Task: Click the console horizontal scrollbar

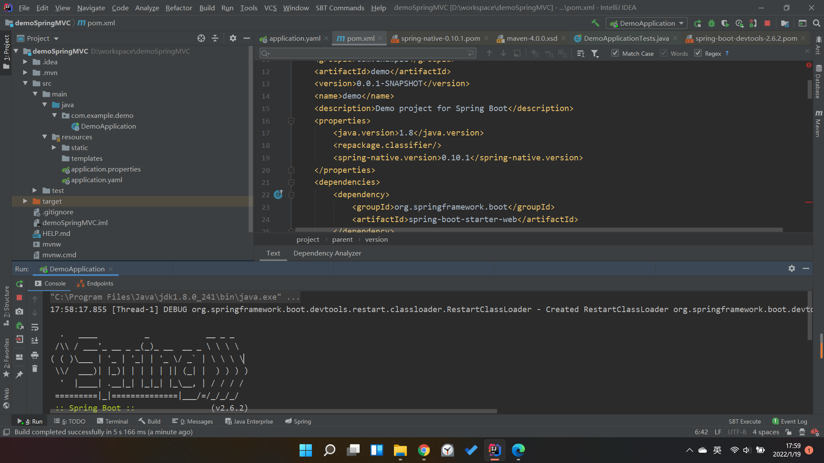Action: (x=275, y=411)
